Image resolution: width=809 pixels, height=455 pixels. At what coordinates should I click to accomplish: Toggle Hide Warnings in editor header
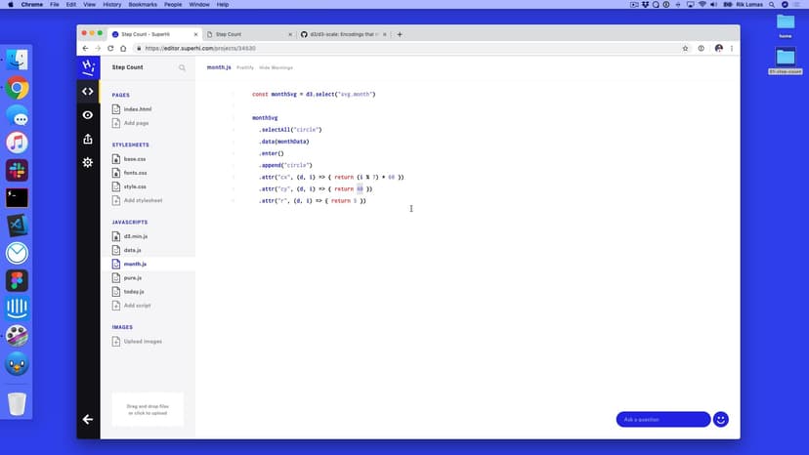tap(276, 67)
